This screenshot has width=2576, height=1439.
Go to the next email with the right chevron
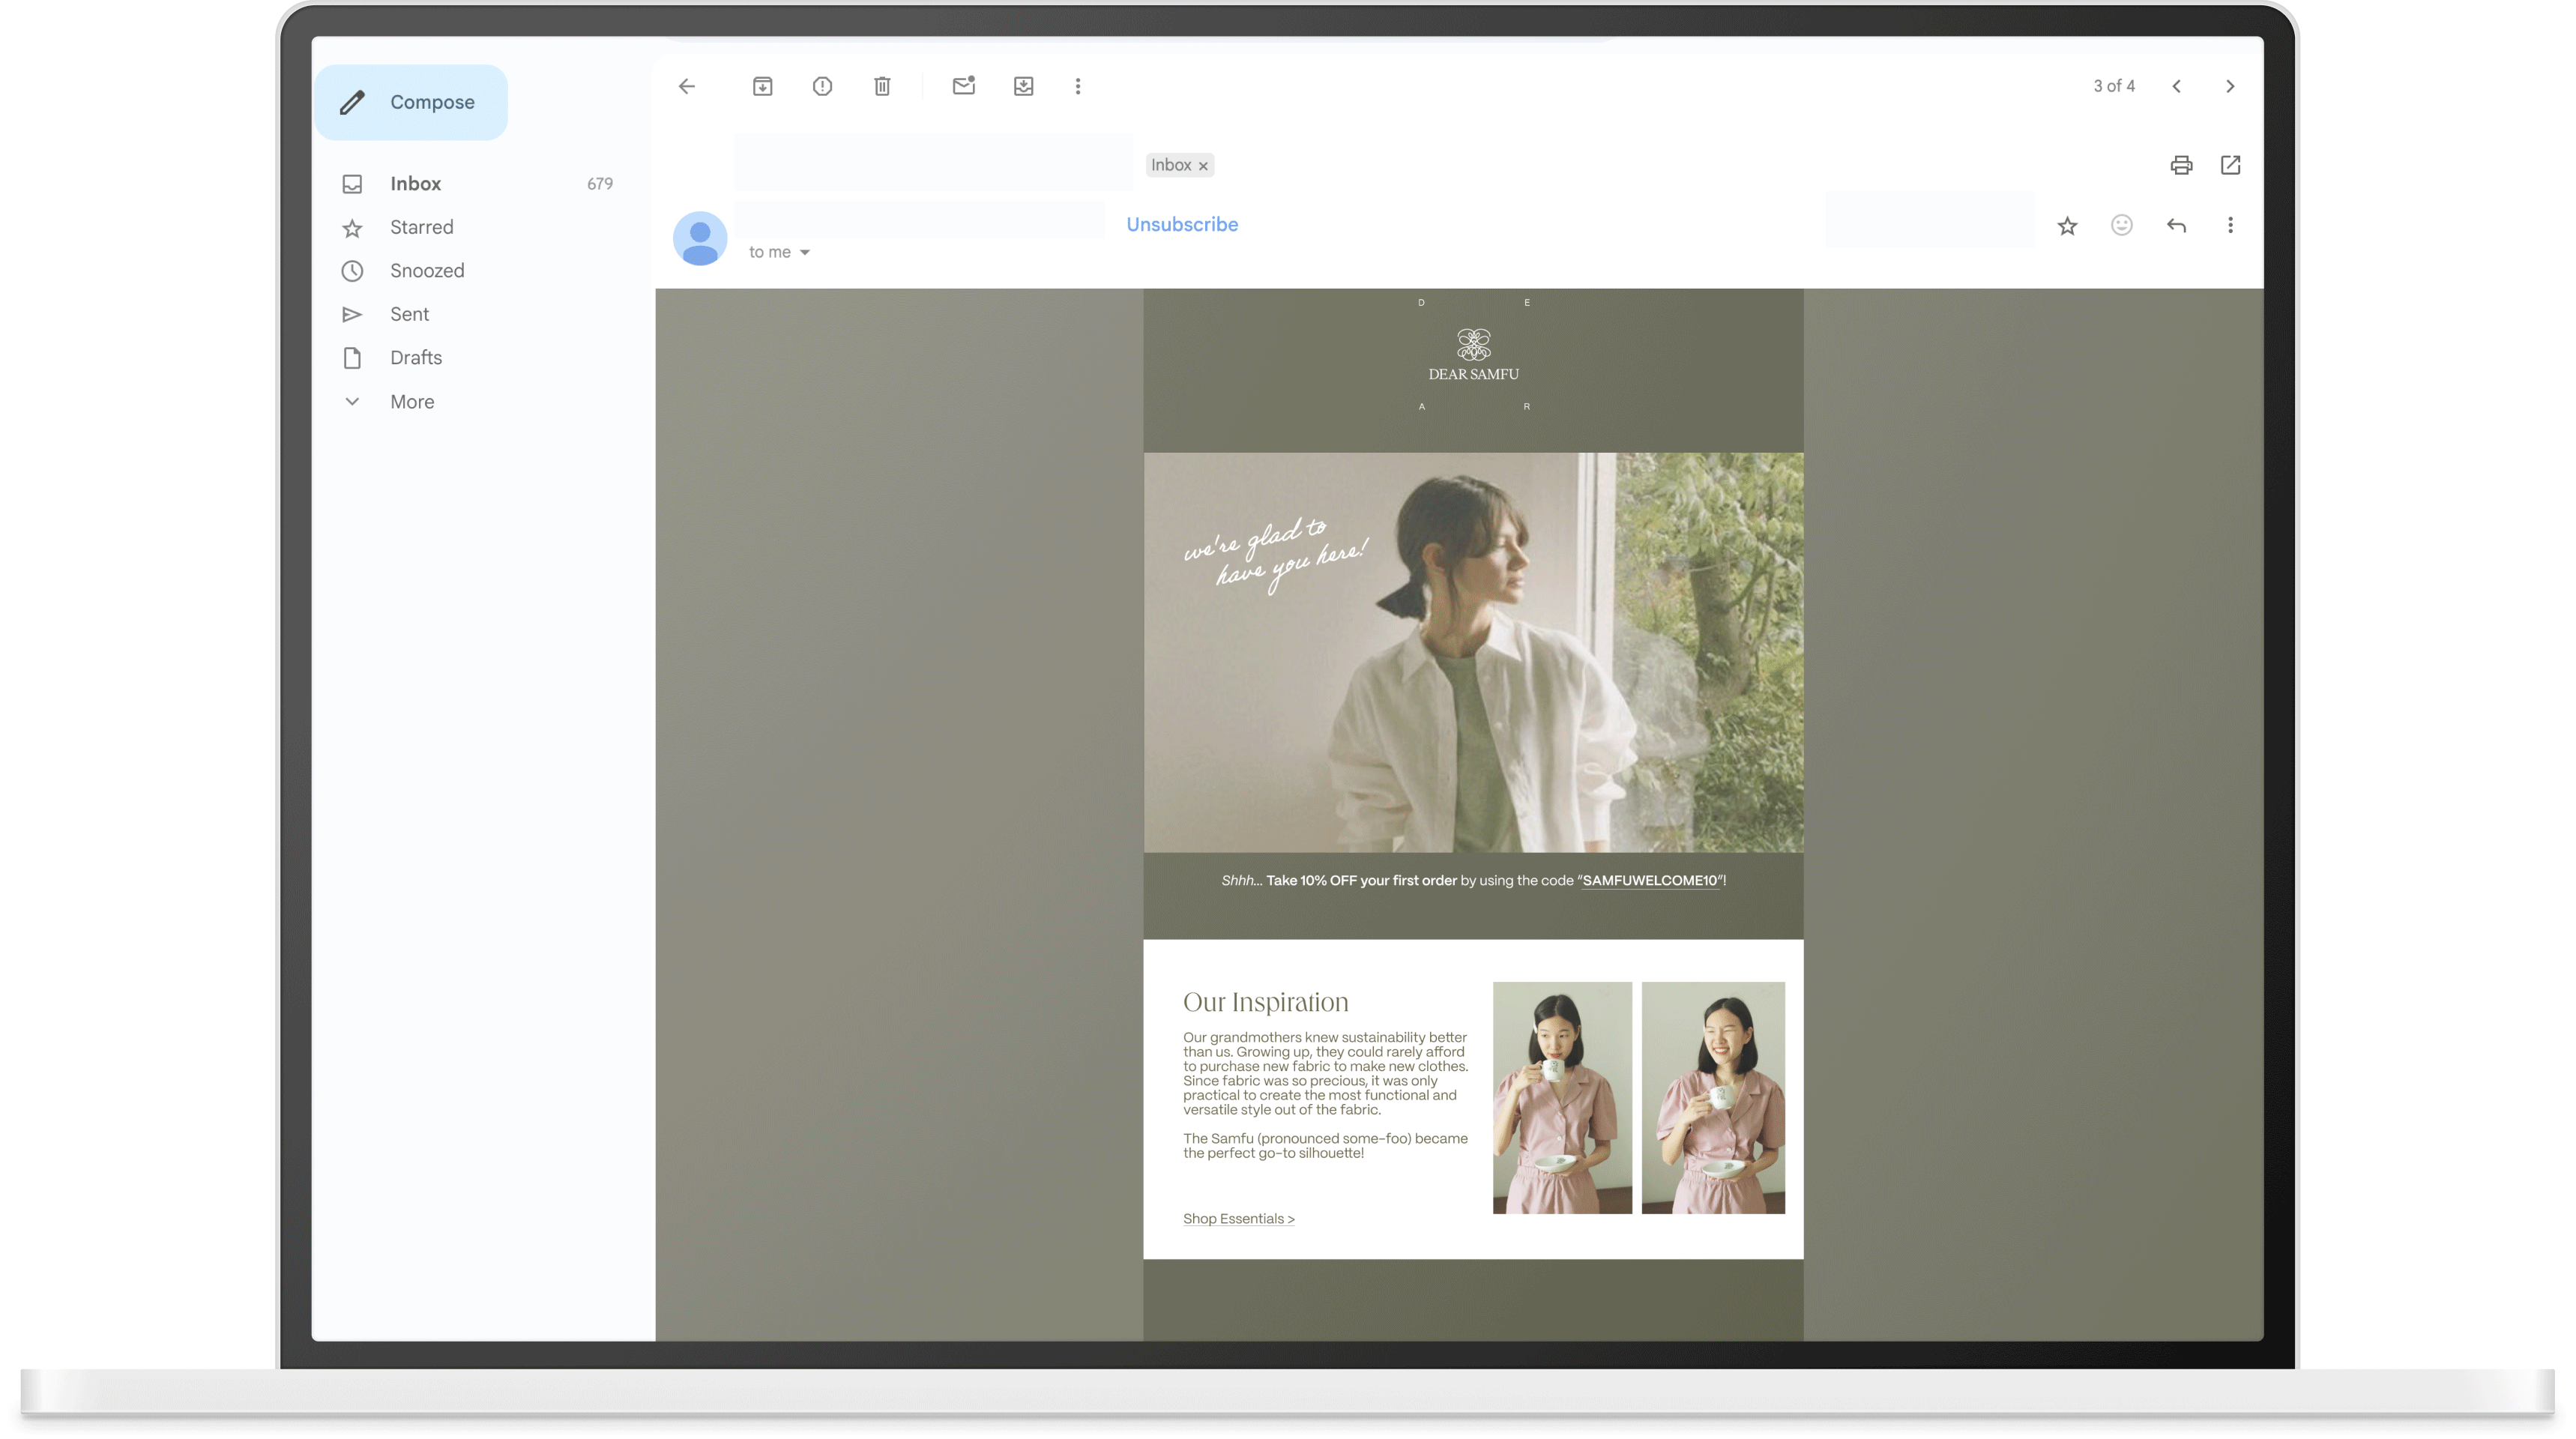2229,86
